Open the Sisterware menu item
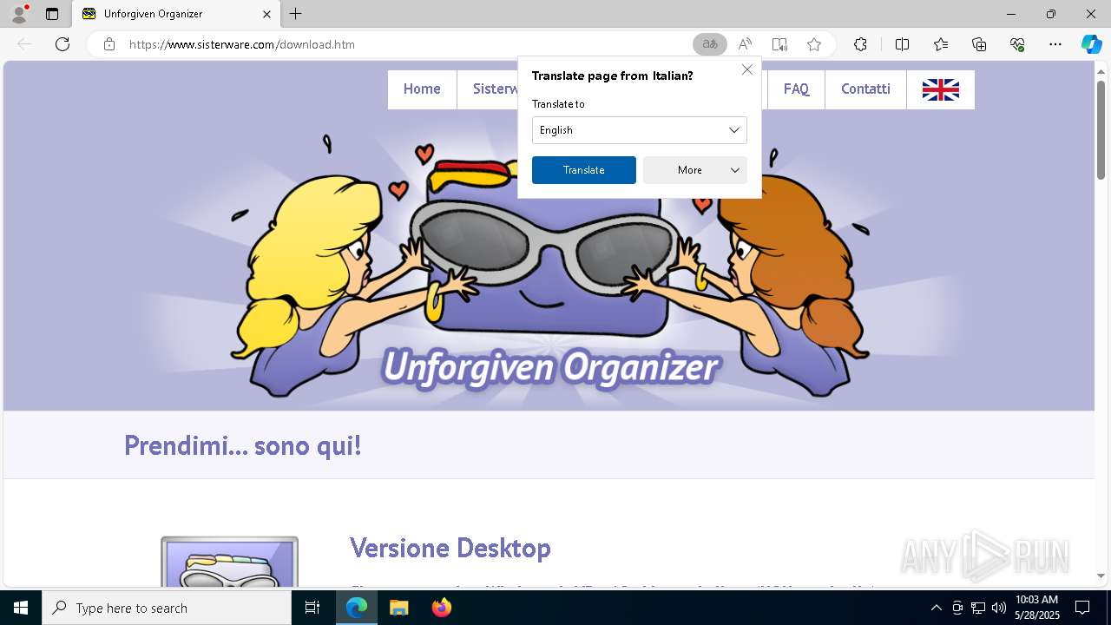The image size is (1111, 625). point(488,89)
